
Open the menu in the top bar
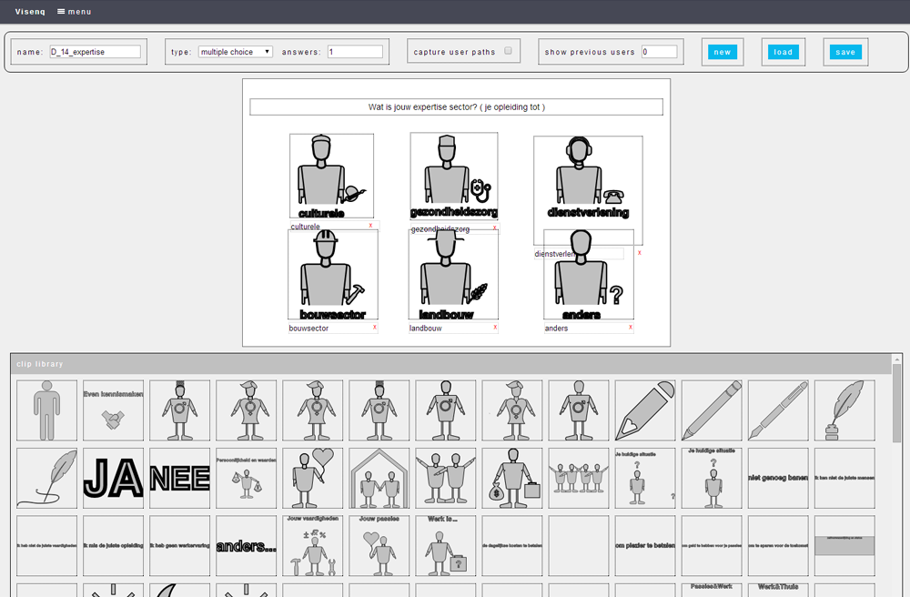[x=75, y=12]
